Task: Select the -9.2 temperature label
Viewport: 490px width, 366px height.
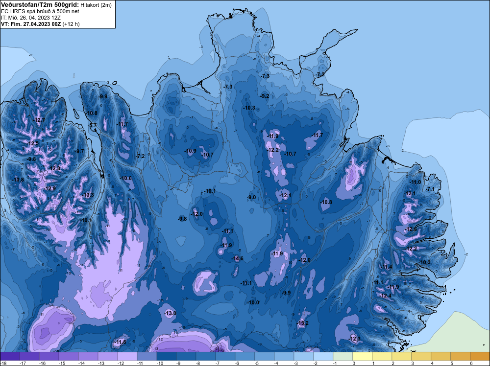Action: coord(265,96)
